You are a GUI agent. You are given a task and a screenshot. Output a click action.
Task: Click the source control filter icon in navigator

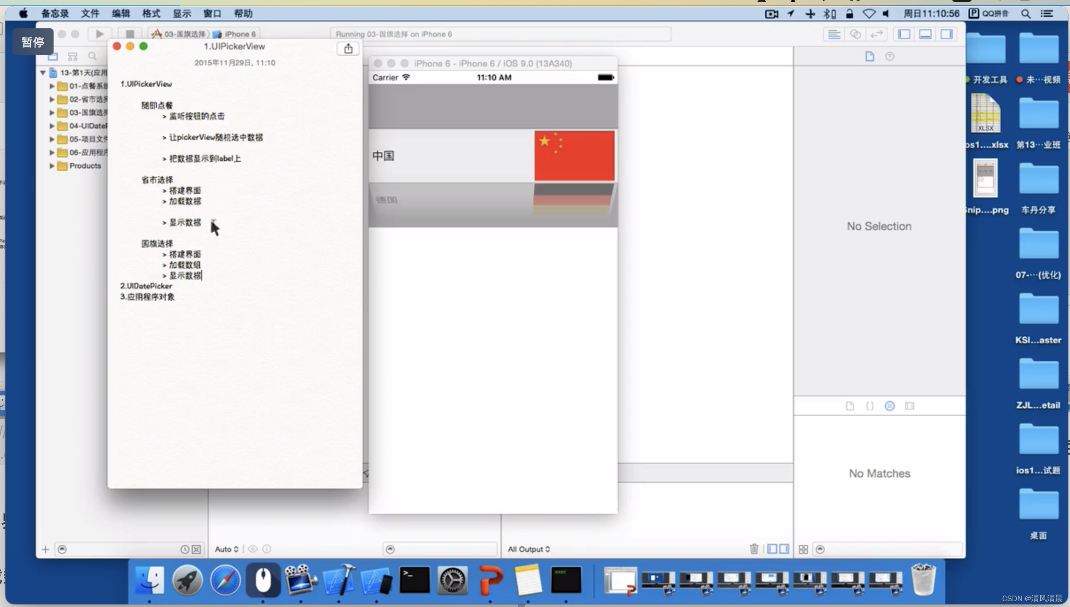(x=196, y=549)
